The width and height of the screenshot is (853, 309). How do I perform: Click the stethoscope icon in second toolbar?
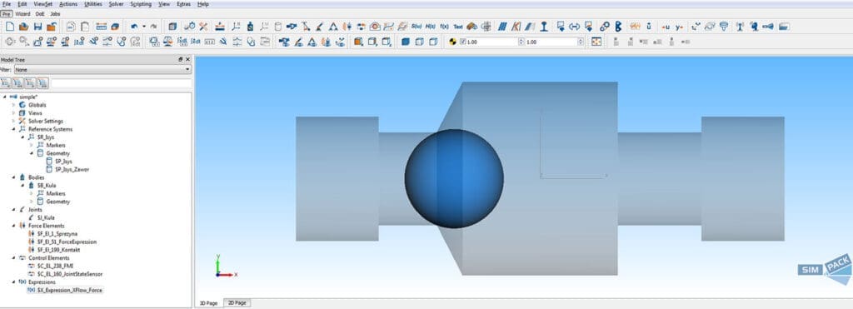tap(251, 42)
